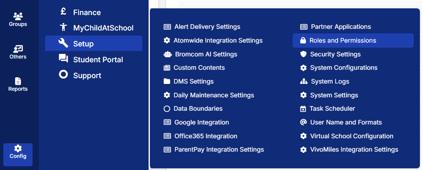Viewport: 422px width, 170px height.
Task: Click the @ icon for User Name and Formats
Action: 303,122
